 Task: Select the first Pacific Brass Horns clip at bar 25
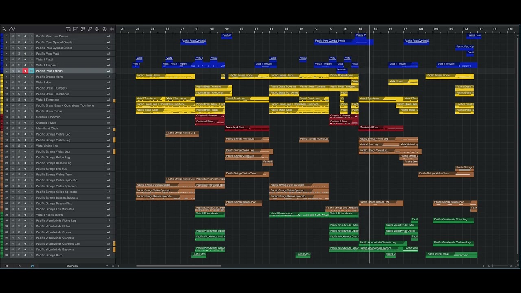pyautogui.click(x=165, y=76)
